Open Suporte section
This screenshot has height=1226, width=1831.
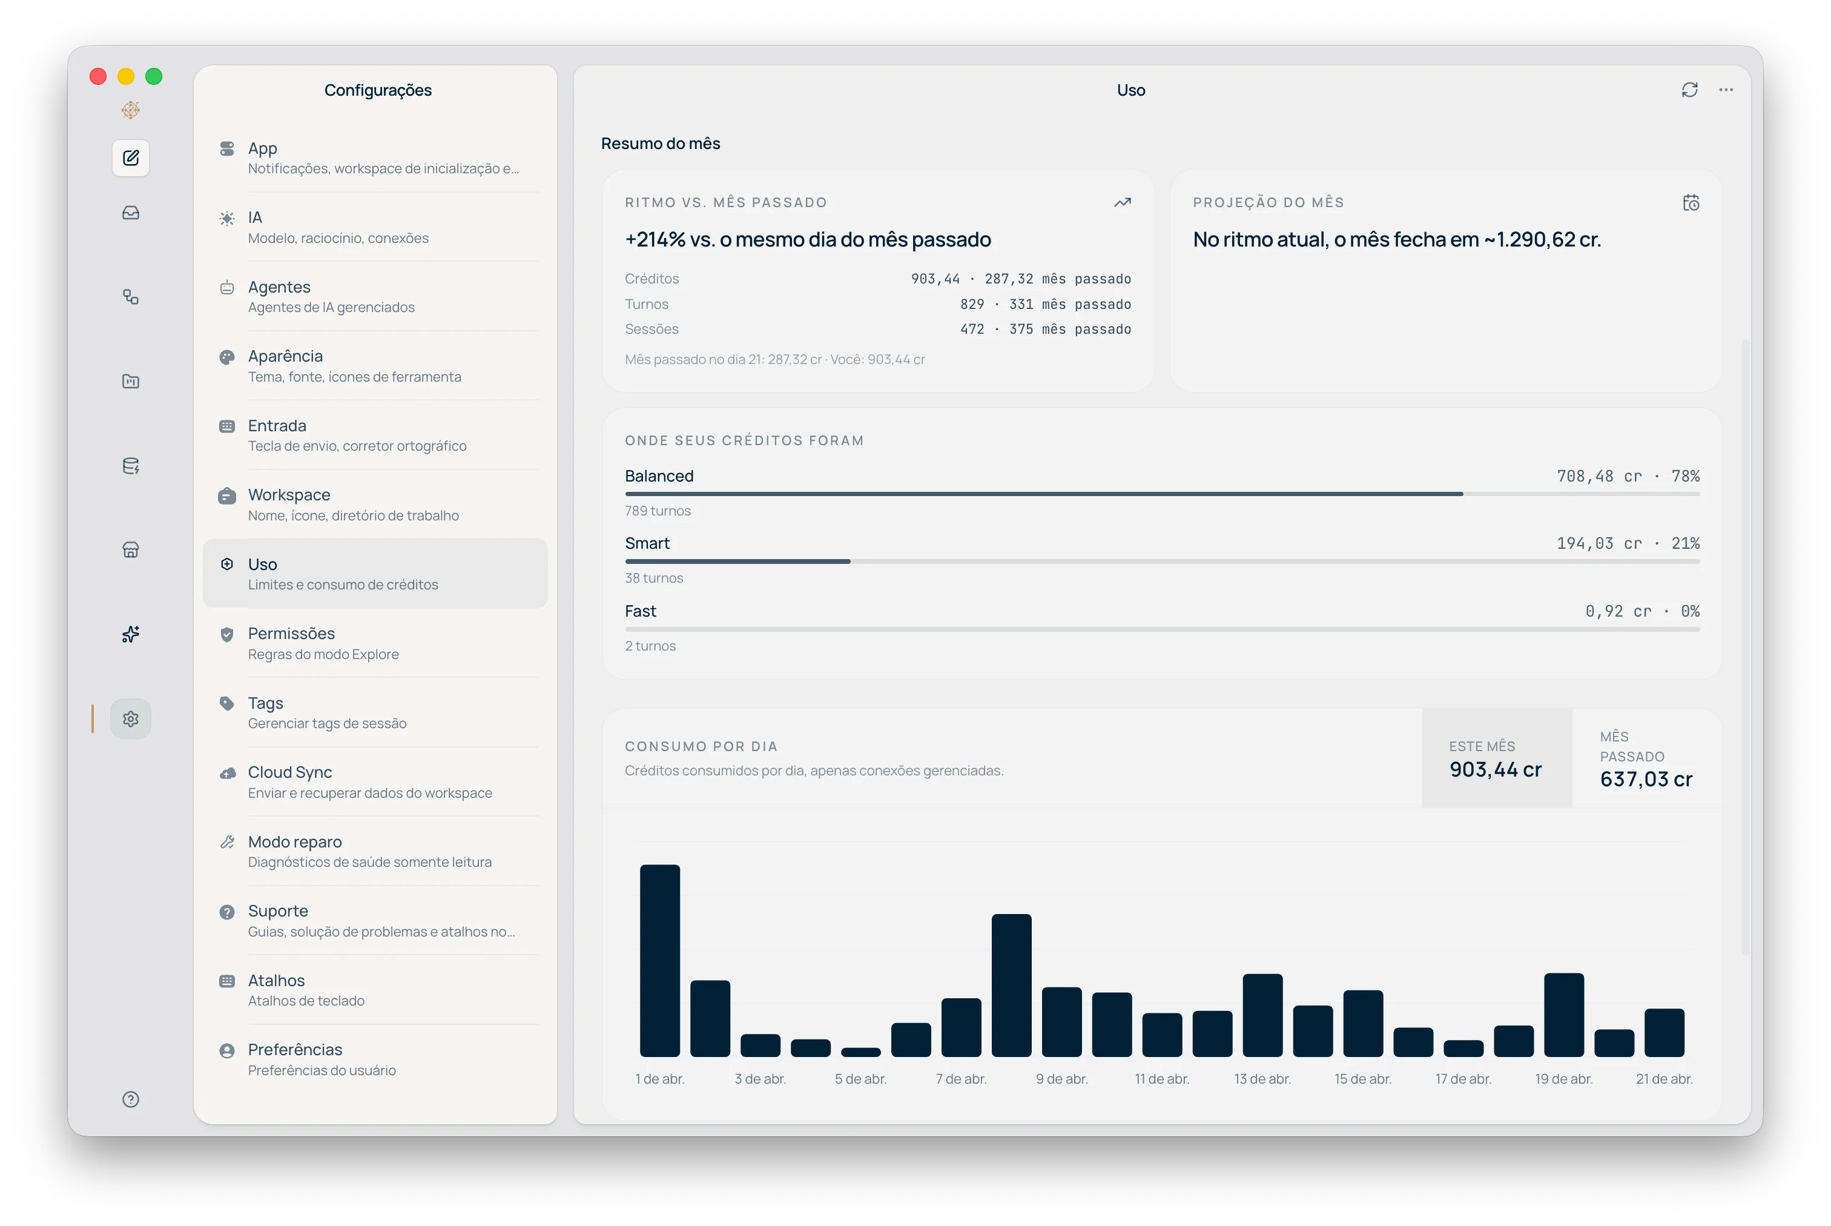click(x=375, y=920)
